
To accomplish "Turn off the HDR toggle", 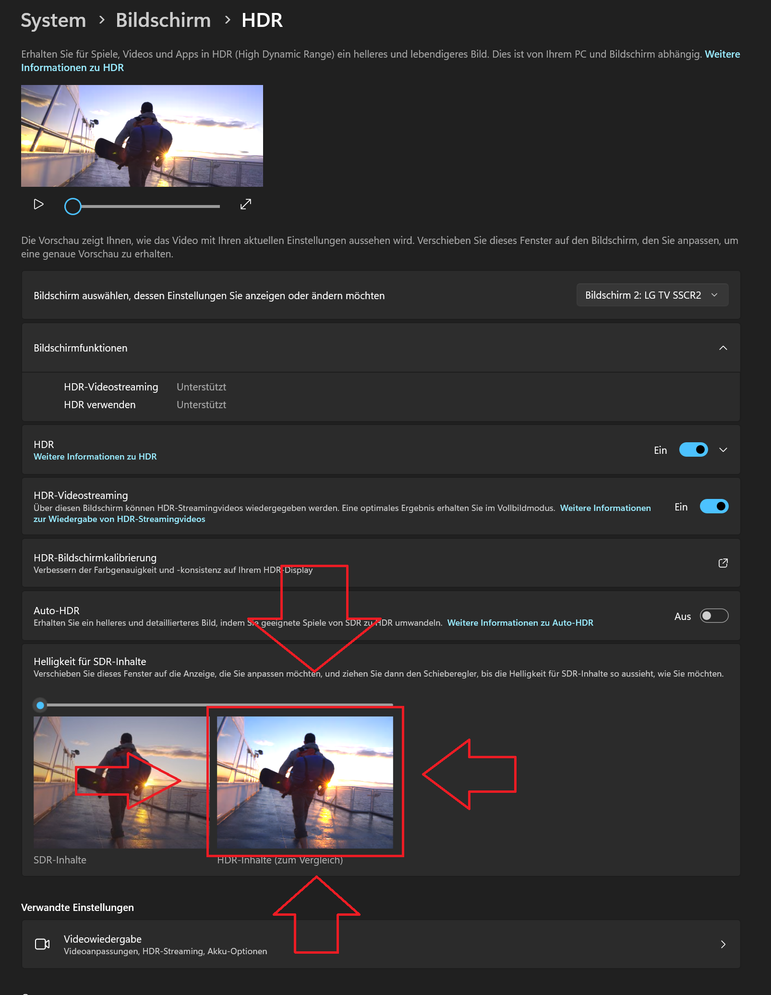I will (x=693, y=449).
